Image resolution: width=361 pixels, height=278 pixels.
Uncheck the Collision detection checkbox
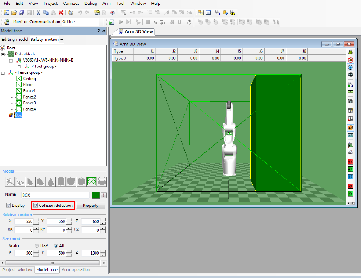(36, 206)
